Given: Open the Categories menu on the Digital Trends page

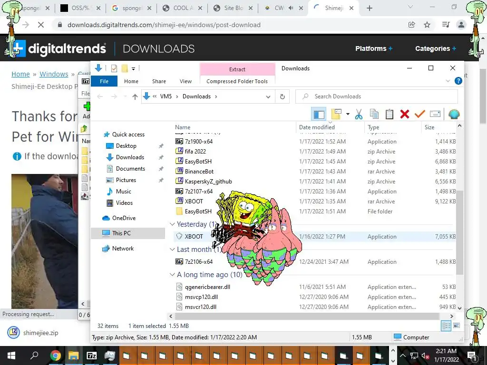Looking at the screenshot, I should 436,49.
